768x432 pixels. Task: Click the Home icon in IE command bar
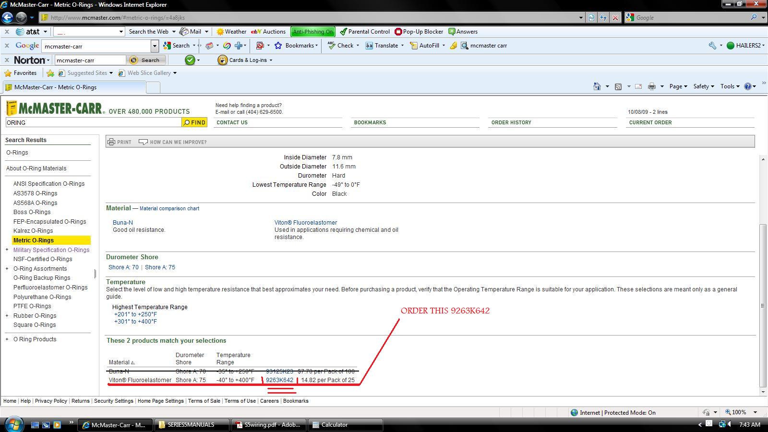(x=597, y=86)
